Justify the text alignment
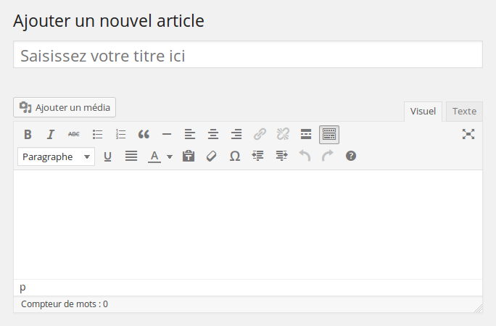The image size is (496, 326). (131, 156)
